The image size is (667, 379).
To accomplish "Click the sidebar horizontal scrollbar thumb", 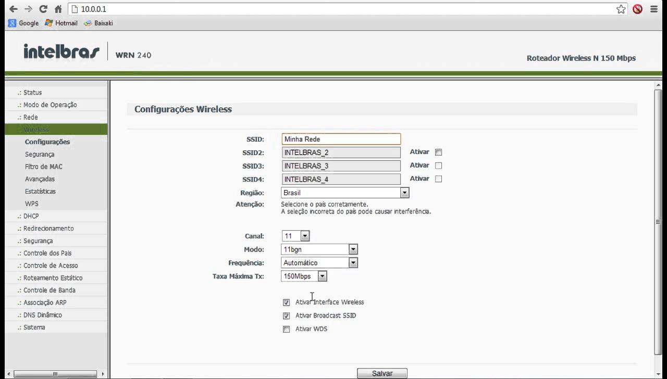I will point(54,374).
